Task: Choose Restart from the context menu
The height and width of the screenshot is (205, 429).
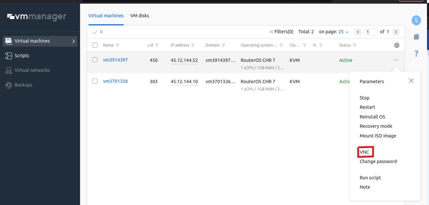Action: (367, 107)
